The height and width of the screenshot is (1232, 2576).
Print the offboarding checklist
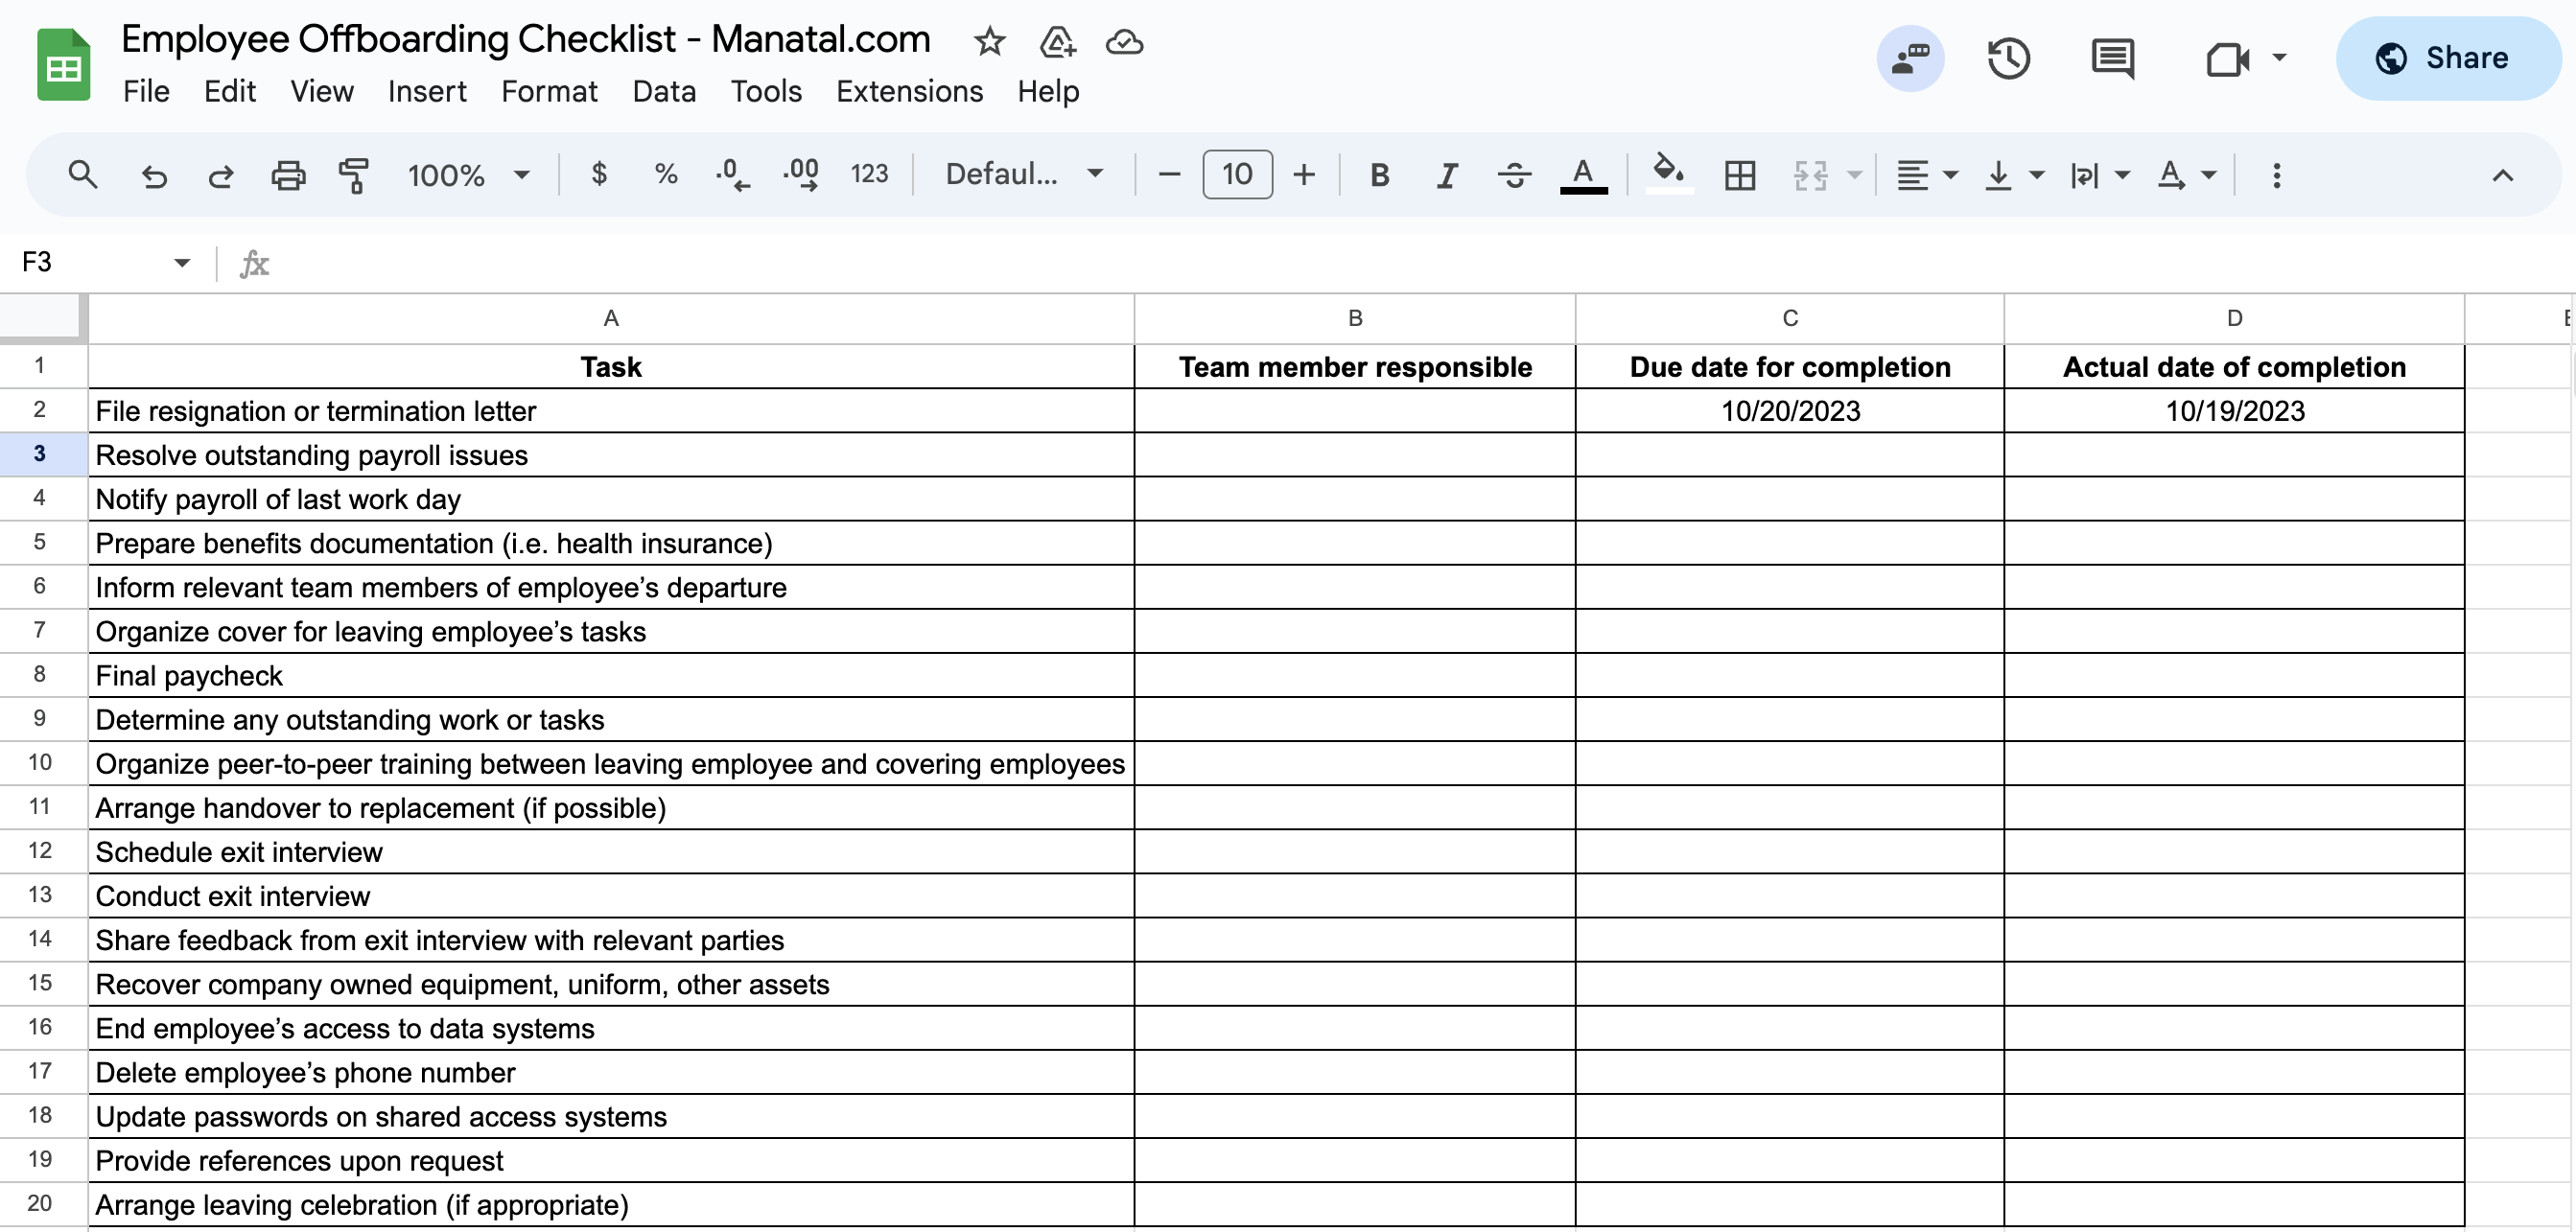click(288, 174)
